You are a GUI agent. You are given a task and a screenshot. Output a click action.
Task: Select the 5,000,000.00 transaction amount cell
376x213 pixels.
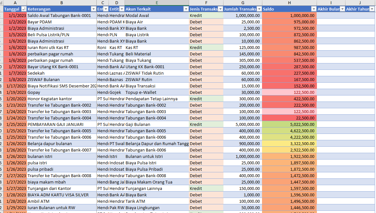click(243, 125)
